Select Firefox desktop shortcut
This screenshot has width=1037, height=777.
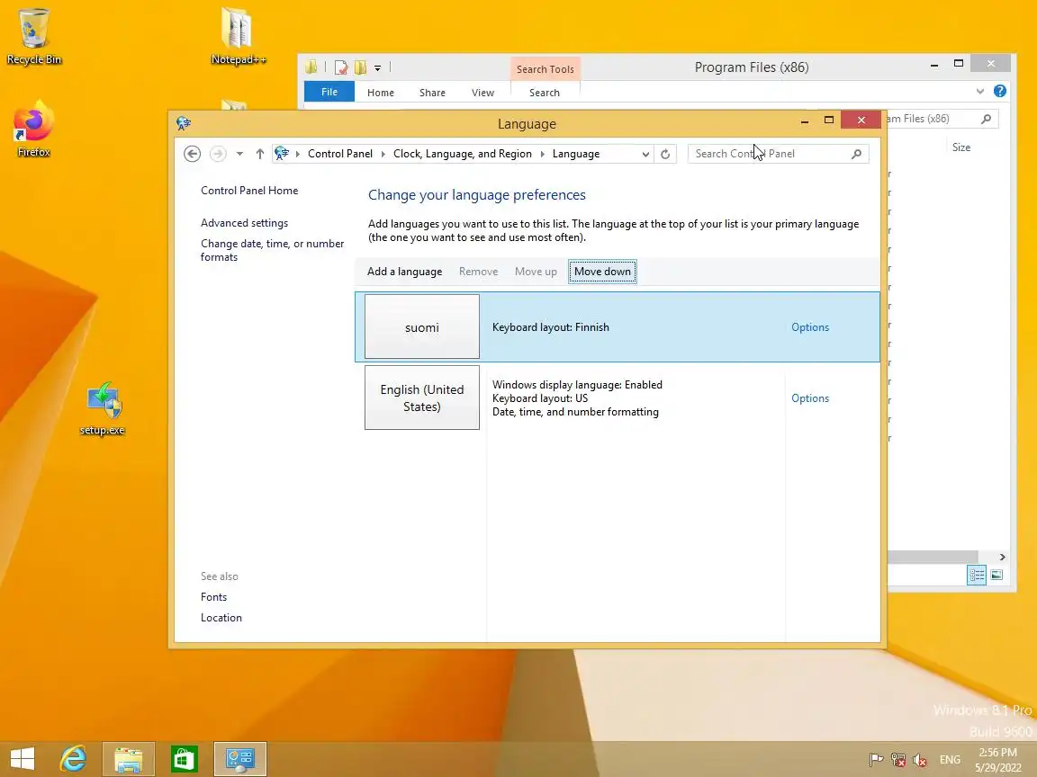[x=33, y=129]
